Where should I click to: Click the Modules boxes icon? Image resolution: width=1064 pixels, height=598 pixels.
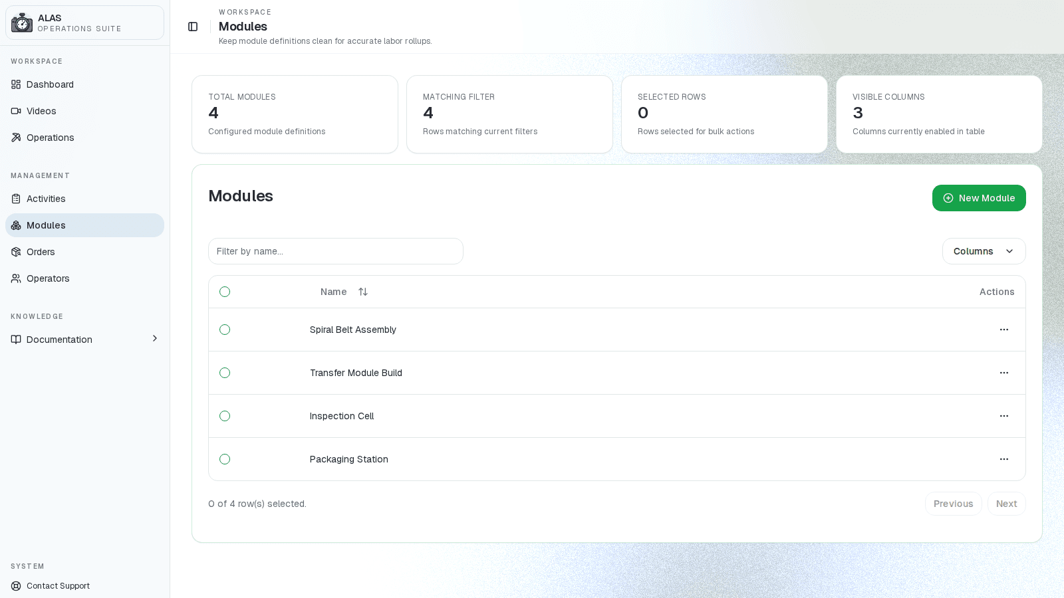tap(16, 225)
